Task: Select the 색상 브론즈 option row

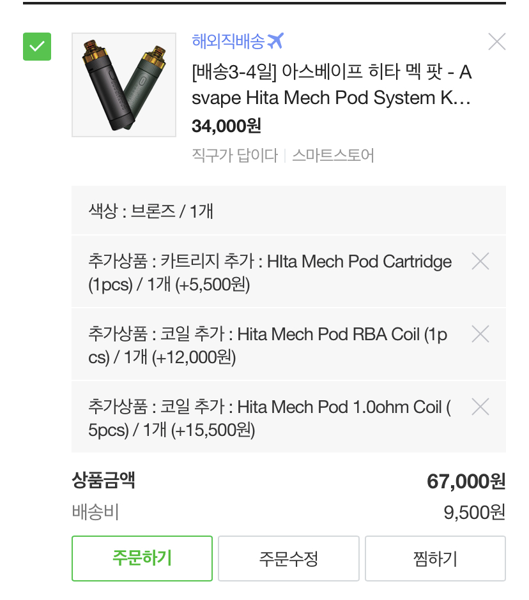Action: (x=289, y=211)
